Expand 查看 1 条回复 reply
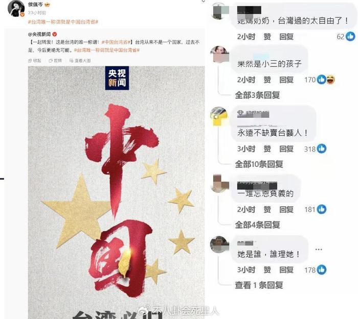The image size is (358, 319). pos(259,285)
